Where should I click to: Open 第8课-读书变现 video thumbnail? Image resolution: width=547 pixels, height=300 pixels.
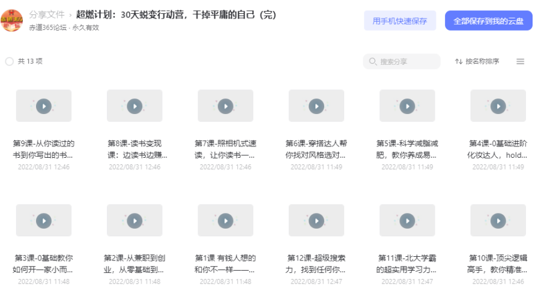pos(134,106)
